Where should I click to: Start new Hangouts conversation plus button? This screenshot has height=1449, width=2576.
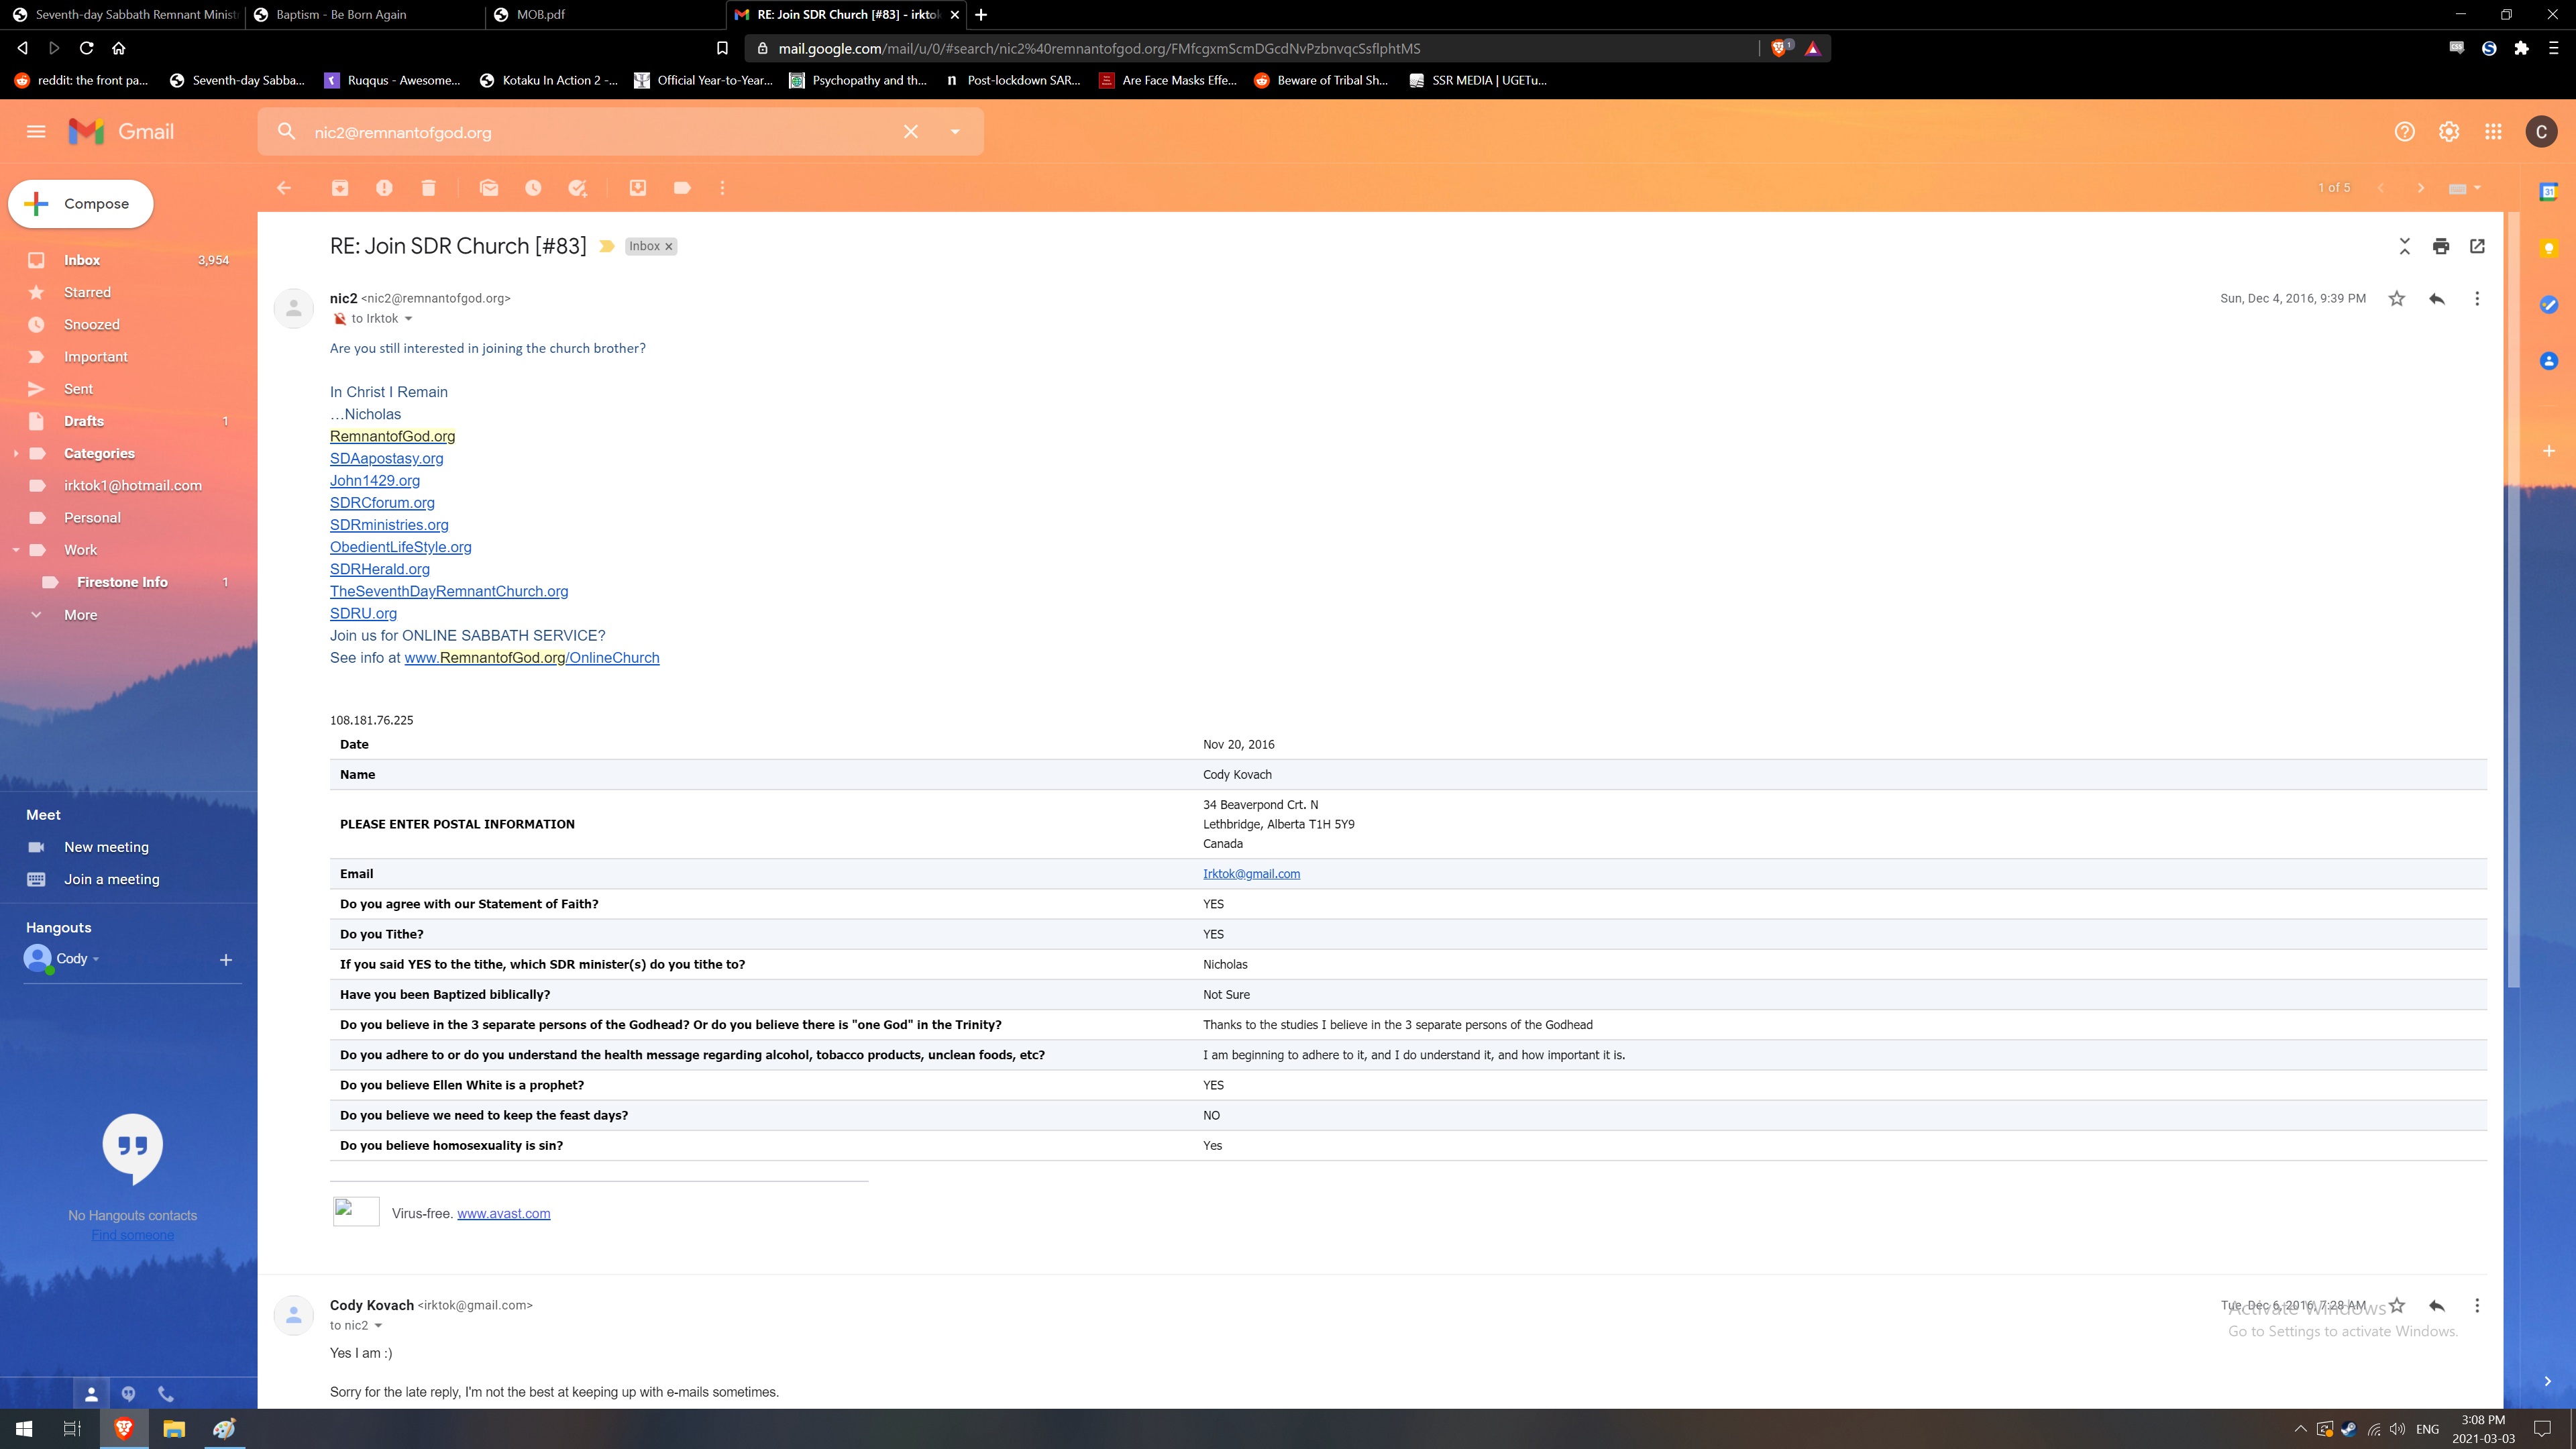point(225,960)
